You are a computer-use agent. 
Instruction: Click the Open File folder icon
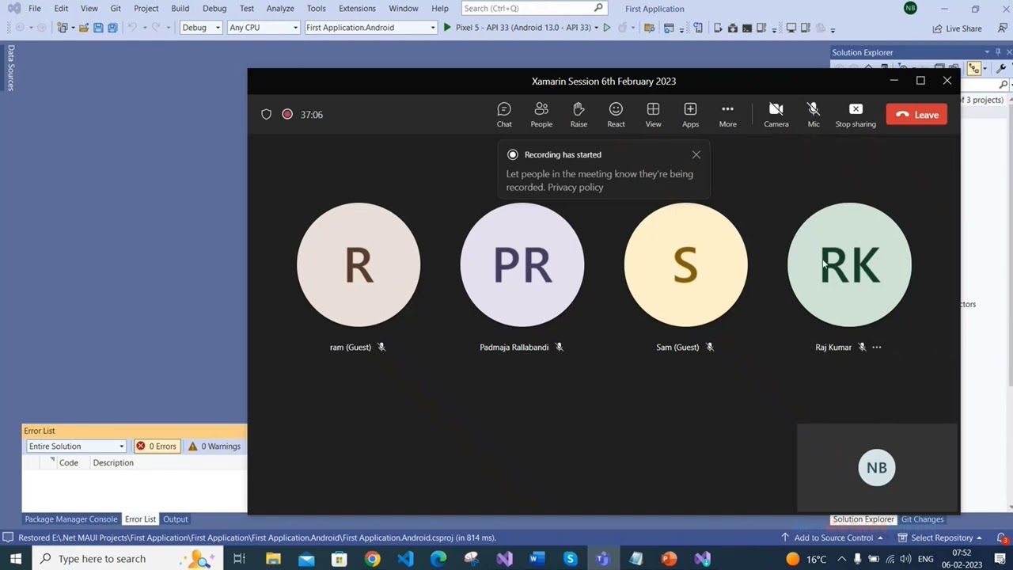point(83,28)
